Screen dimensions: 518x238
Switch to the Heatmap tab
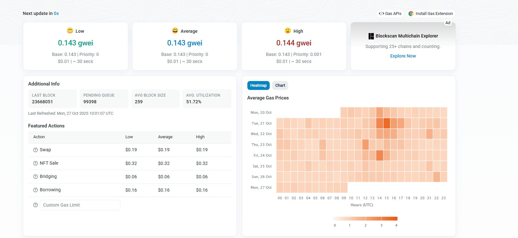258,85
